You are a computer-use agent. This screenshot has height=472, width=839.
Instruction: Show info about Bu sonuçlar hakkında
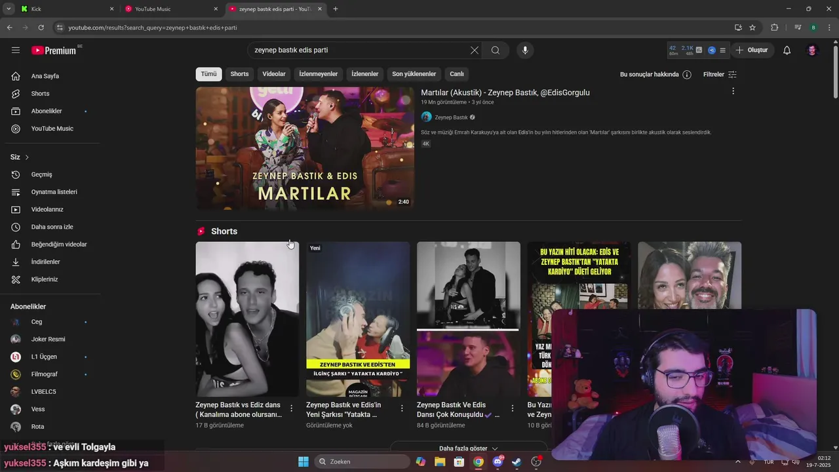pyautogui.click(x=687, y=75)
